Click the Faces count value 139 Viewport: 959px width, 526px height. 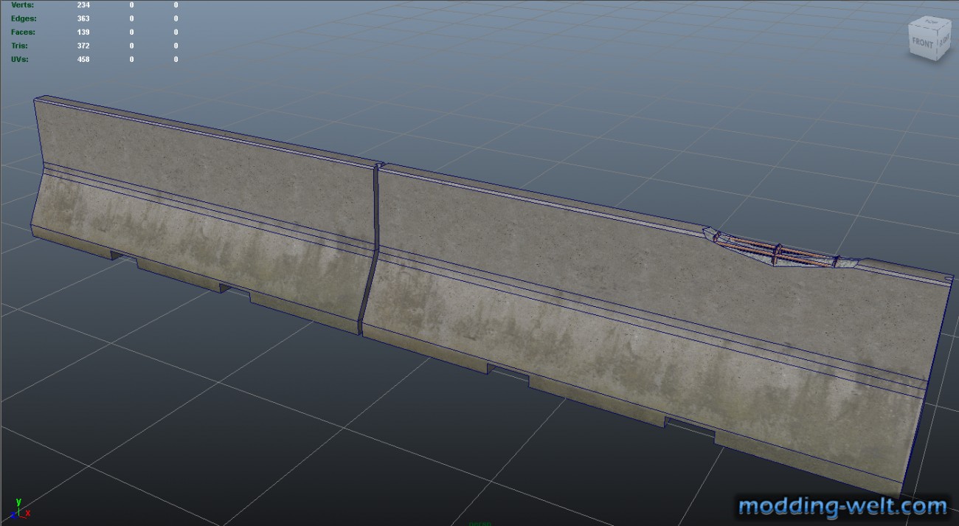83,32
